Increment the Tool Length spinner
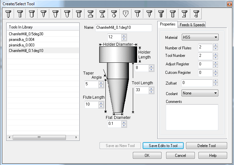234x165 pixels. pos(151,89)
